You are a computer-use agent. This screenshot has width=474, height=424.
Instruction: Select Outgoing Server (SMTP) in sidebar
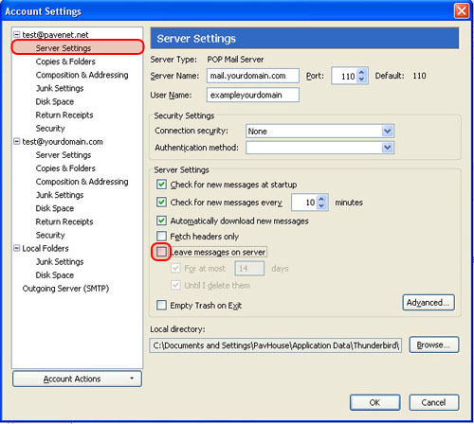(x=65, y=289)
